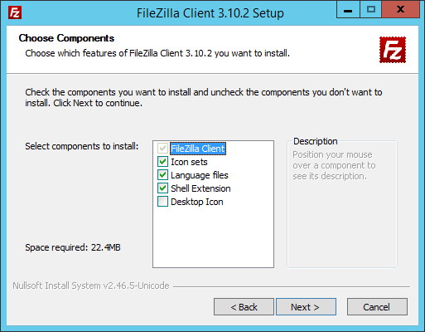This screenshot has height=332, width=425.
Task: Uncheck the Language files checkbox
Action: pos(162,175)
